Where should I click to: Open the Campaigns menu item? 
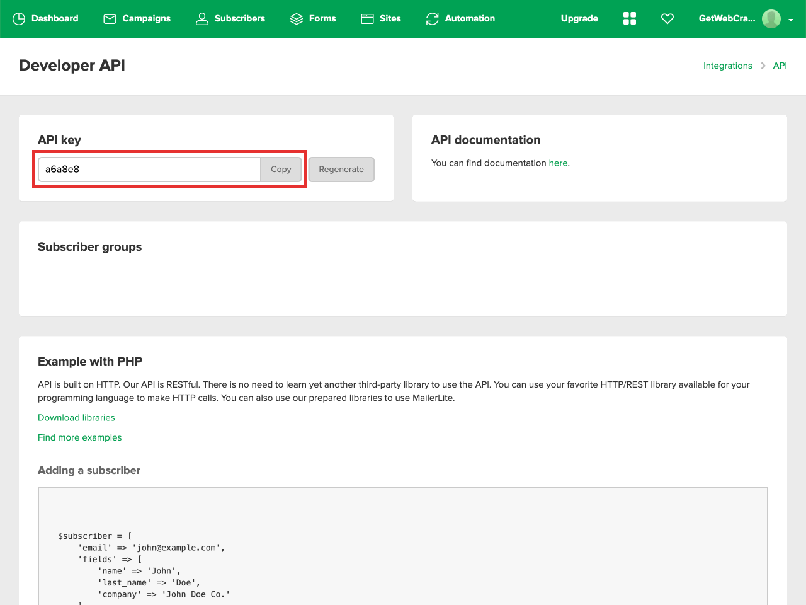click(x=146, y=19)
